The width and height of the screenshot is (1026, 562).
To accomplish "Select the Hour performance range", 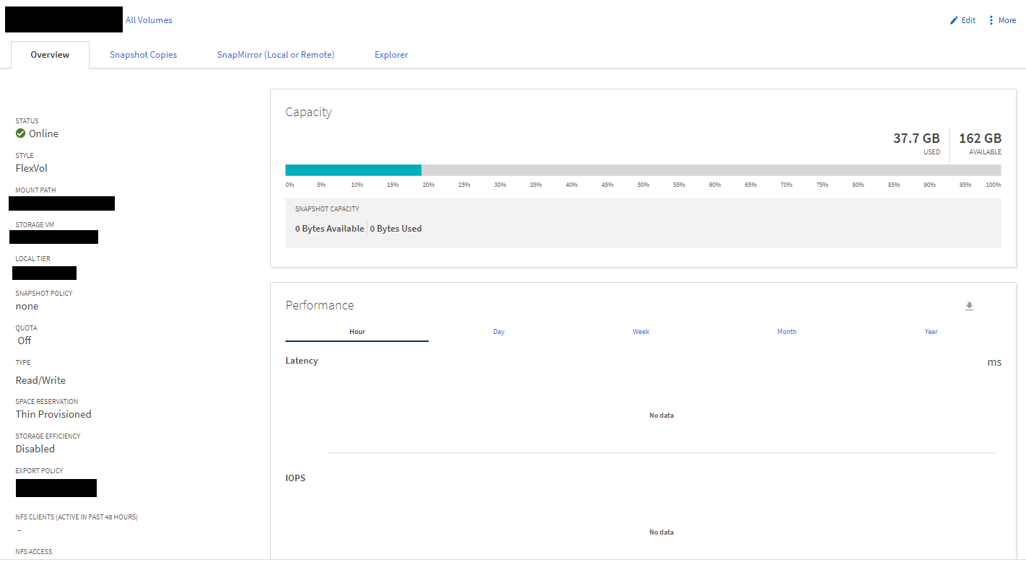I will [357, 332].
